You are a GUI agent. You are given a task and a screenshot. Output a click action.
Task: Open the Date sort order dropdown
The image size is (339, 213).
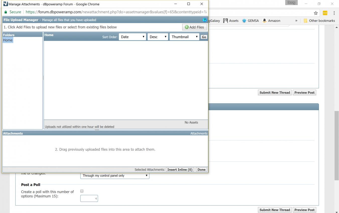click(132, 37)
